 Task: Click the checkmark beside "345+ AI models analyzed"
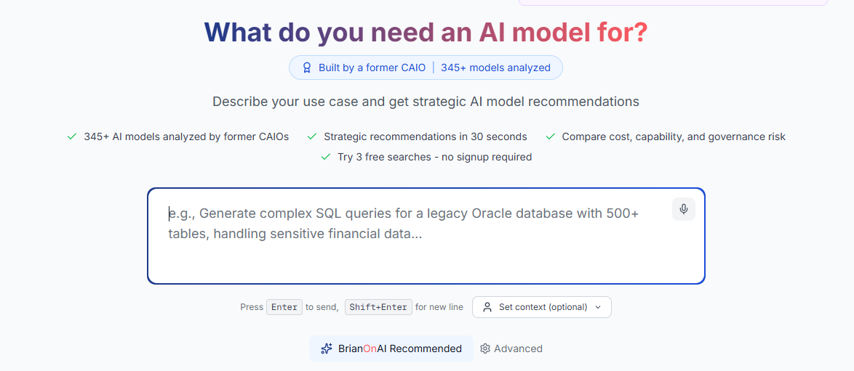72,136
